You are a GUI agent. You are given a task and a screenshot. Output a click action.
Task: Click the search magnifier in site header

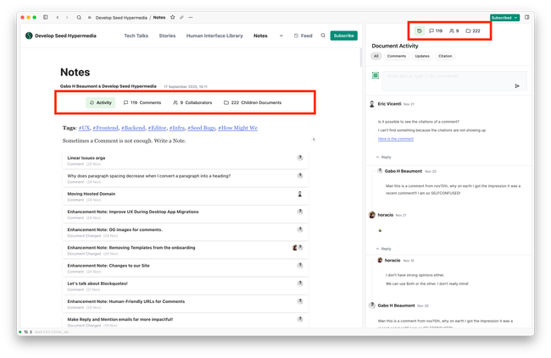323,36
